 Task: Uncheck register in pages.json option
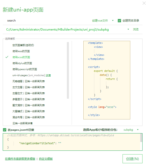(4, 130)
